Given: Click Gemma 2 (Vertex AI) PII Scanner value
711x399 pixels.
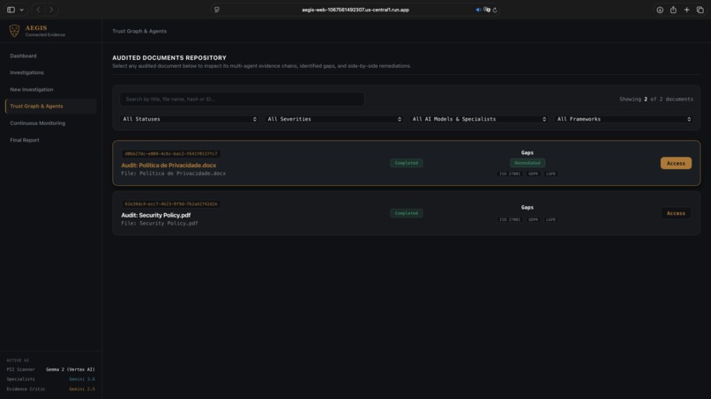Looking at the screenshot, I should click(x=71, y=370).
